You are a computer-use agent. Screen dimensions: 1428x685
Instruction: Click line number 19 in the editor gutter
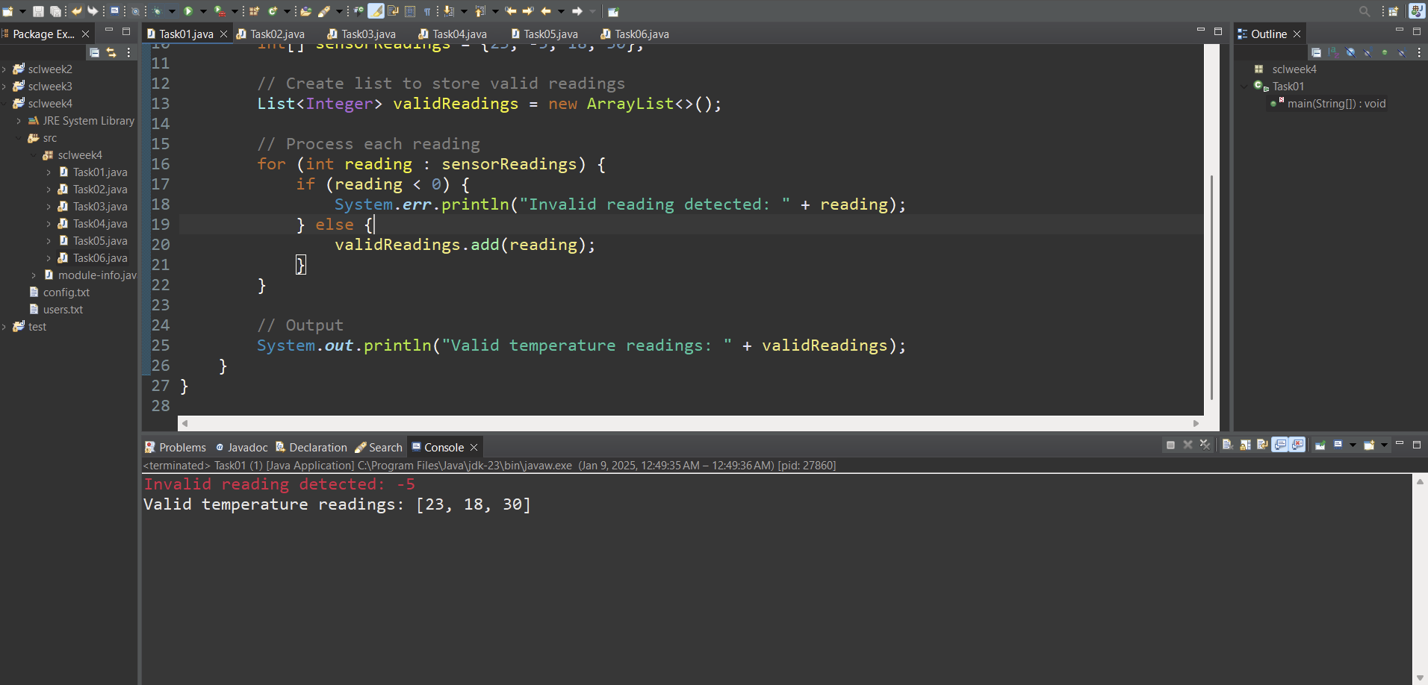[161, 225]
